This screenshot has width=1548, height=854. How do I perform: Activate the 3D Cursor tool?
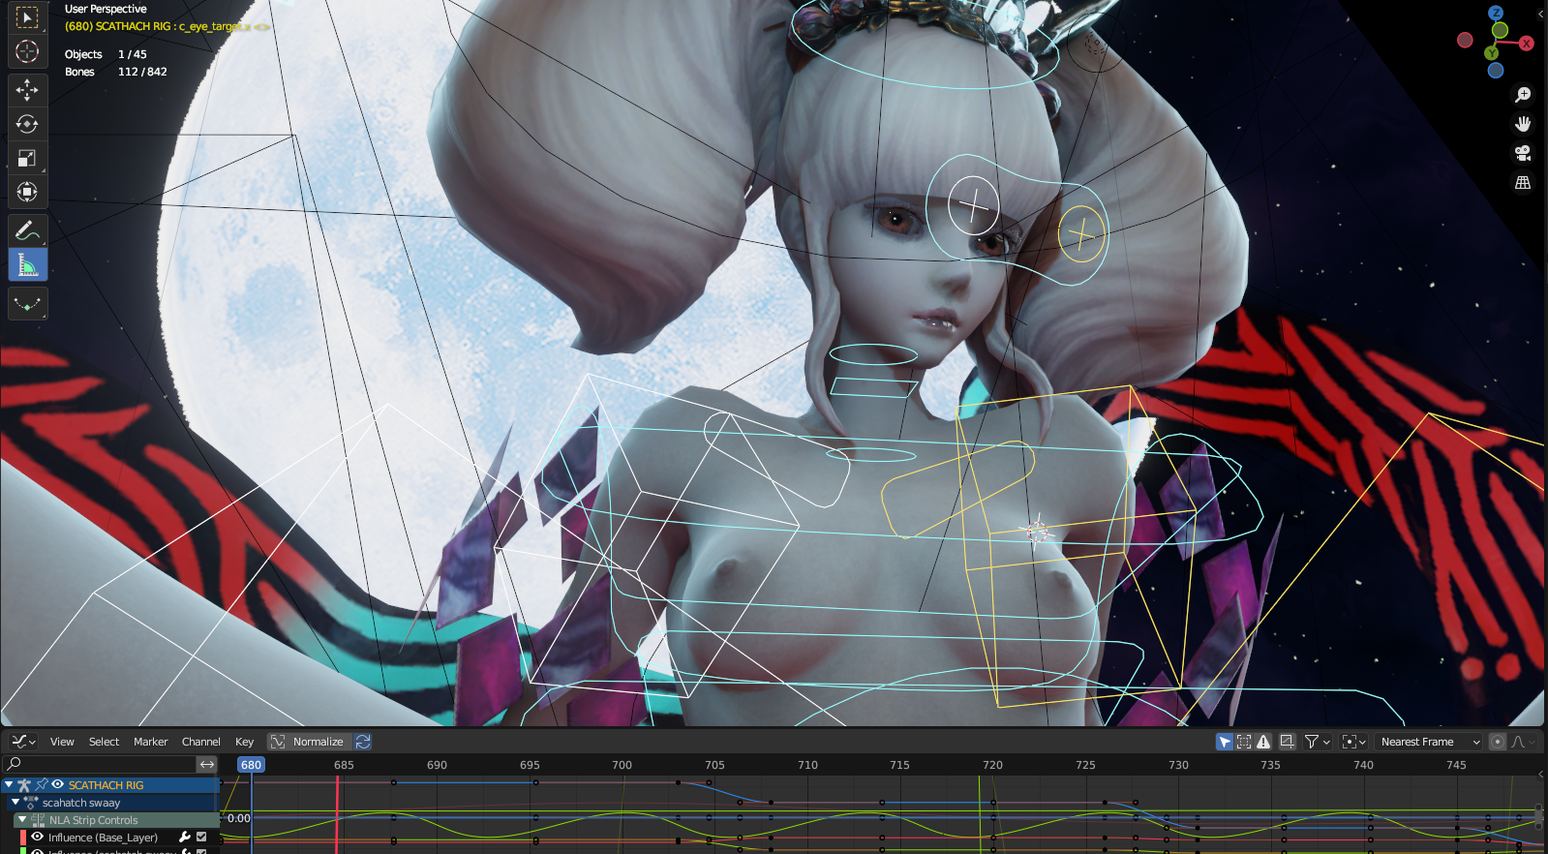[27, 51]
